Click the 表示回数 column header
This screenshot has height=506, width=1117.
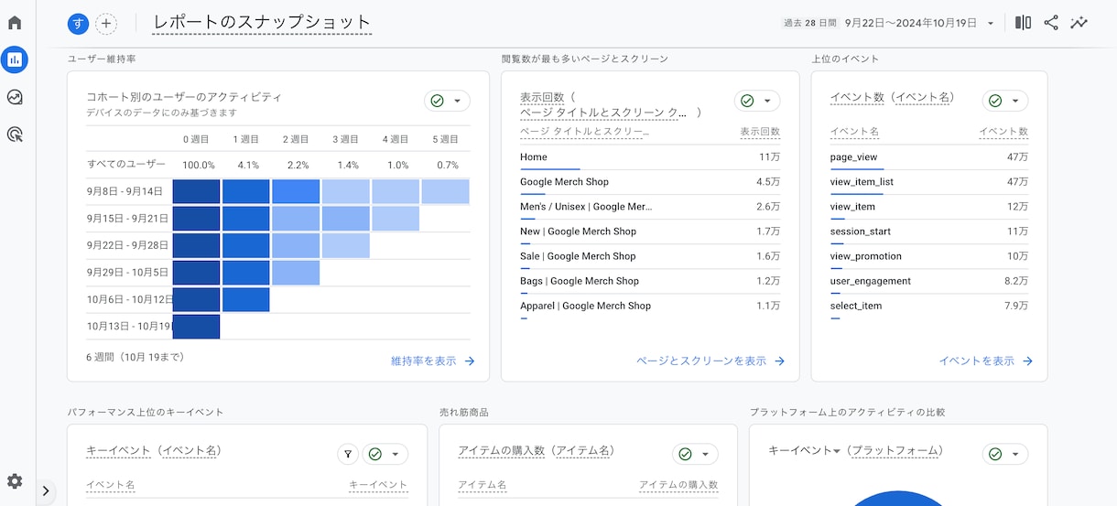760,132
